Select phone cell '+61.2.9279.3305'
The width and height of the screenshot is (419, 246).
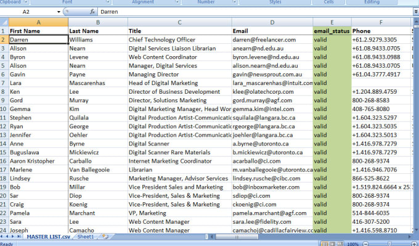click(x=381, y=39)
